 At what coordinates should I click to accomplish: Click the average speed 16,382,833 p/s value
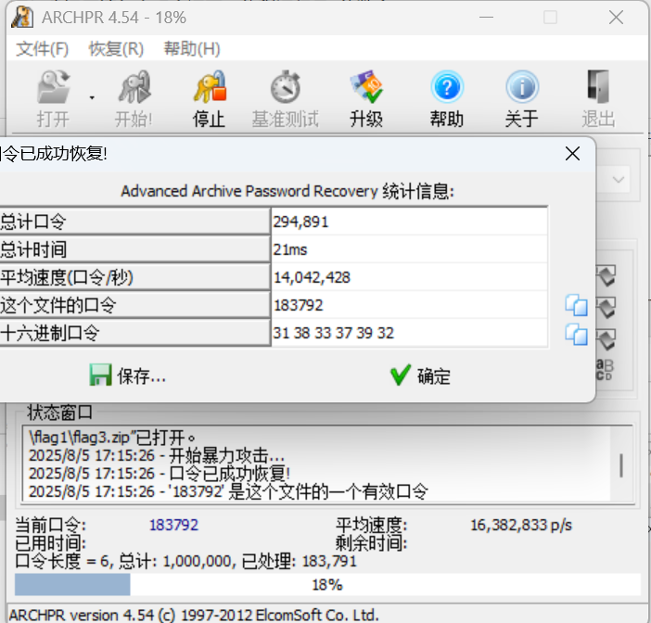(x=521, y=525)
